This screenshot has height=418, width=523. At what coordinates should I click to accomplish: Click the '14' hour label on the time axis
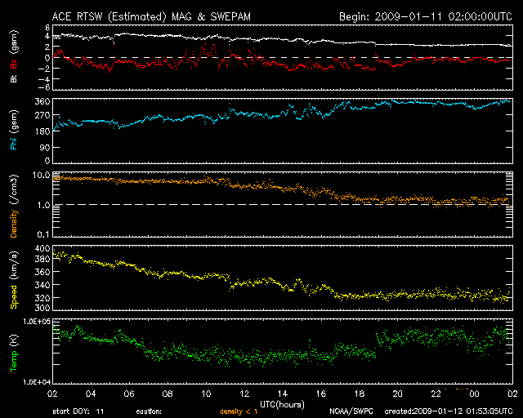283,394
